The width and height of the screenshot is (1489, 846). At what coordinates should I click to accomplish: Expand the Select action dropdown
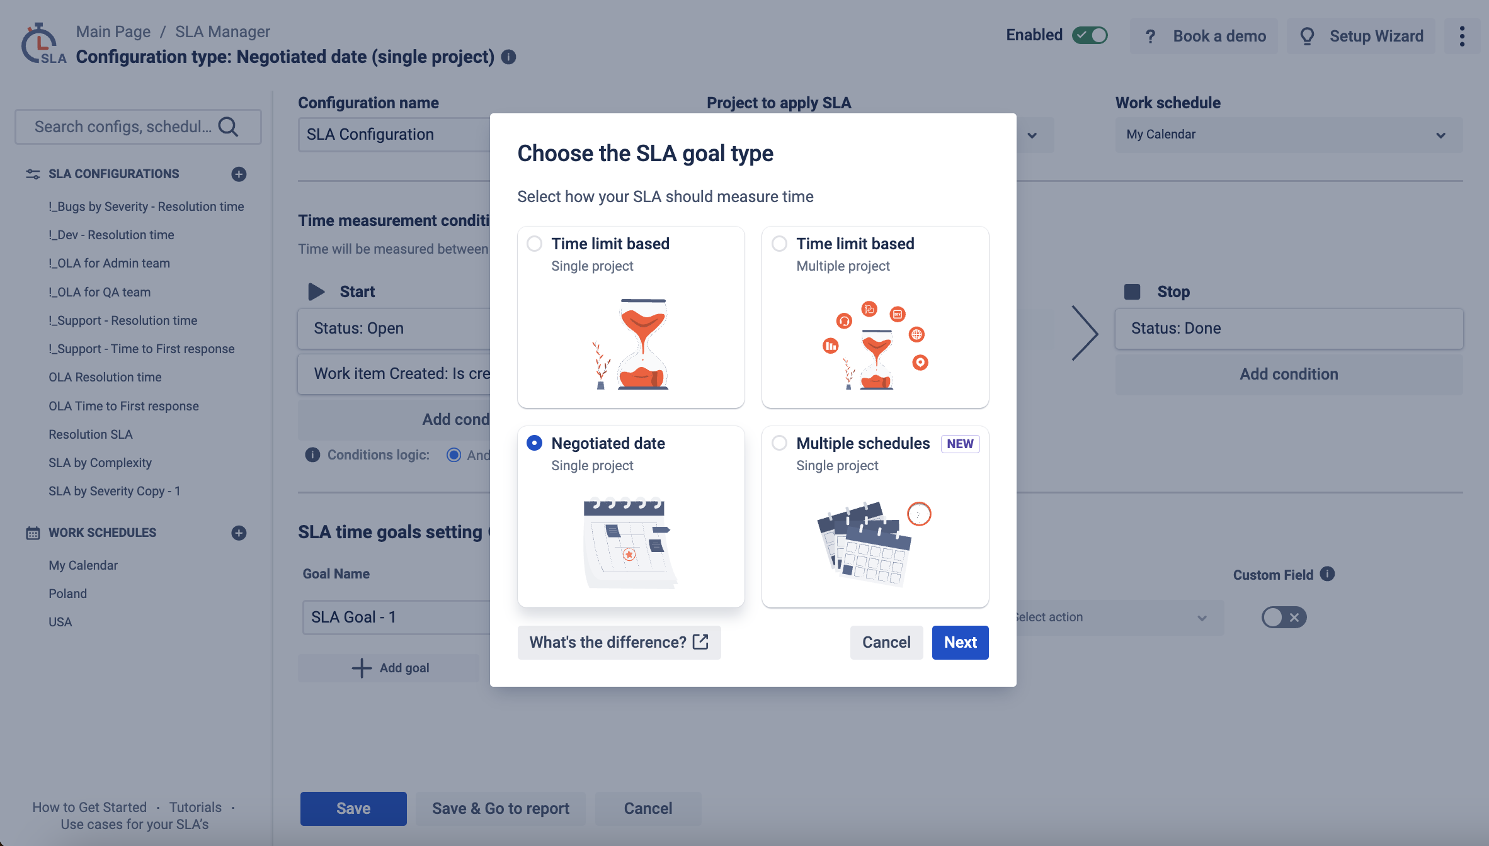pyautogui.click(x=1118, y=618)
